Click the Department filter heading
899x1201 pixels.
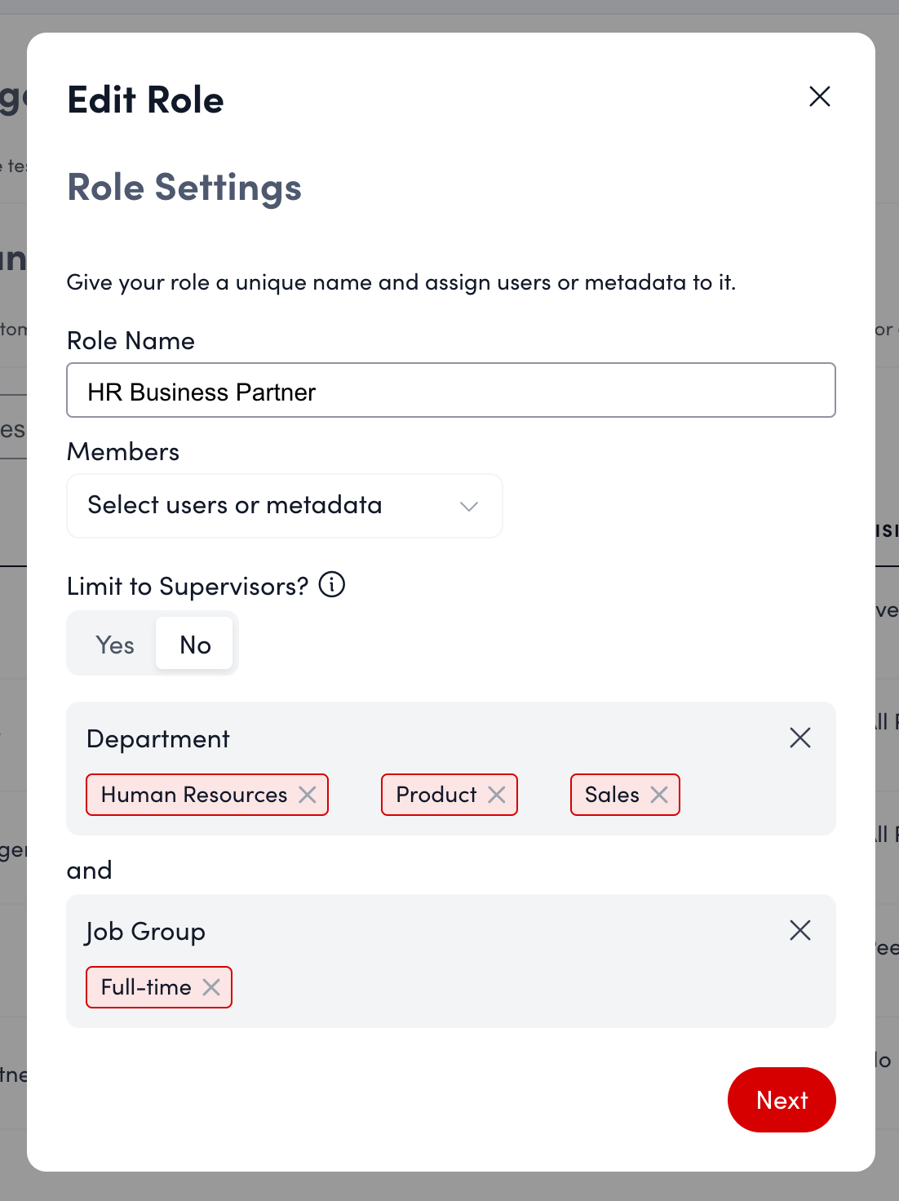coord(158,739)
